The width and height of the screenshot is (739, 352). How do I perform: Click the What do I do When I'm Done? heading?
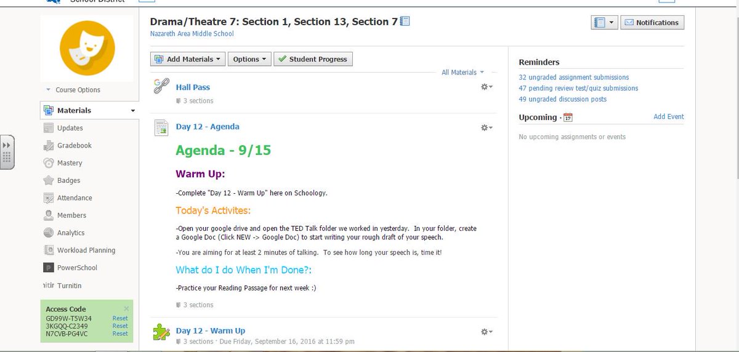tap(243, 270)
